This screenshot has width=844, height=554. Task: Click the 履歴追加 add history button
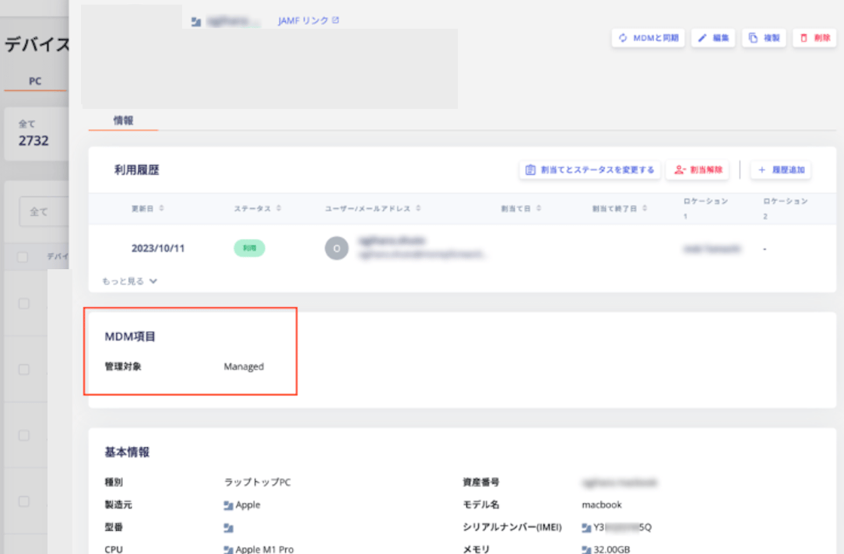pyautogui.click(x=781, y=170)
